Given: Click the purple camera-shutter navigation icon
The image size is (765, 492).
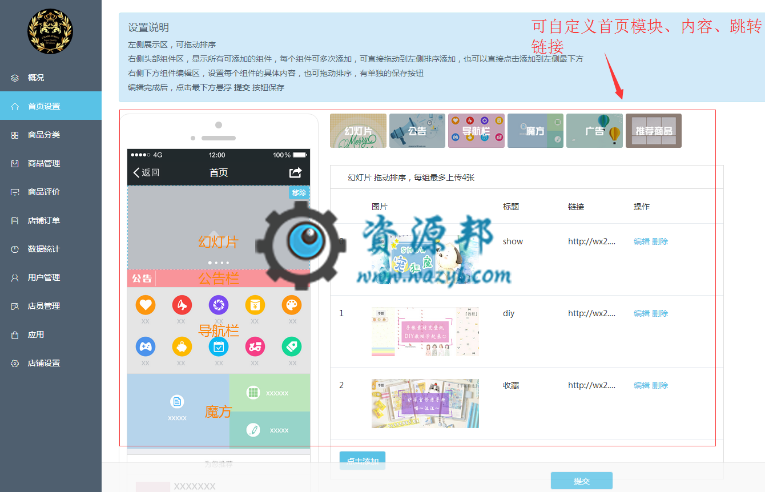Looking at the screenshot, I should (x=219, y=305).
